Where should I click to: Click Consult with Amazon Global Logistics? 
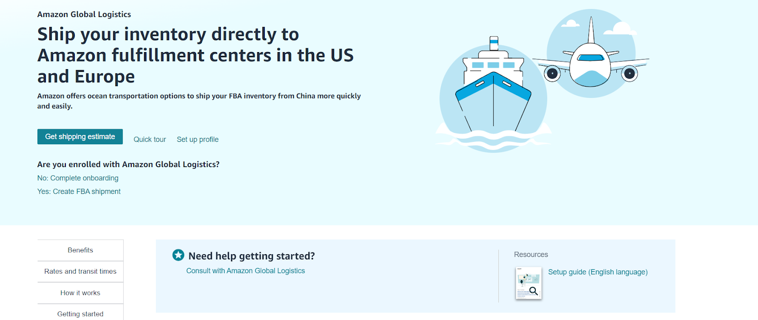click(245, 270)
